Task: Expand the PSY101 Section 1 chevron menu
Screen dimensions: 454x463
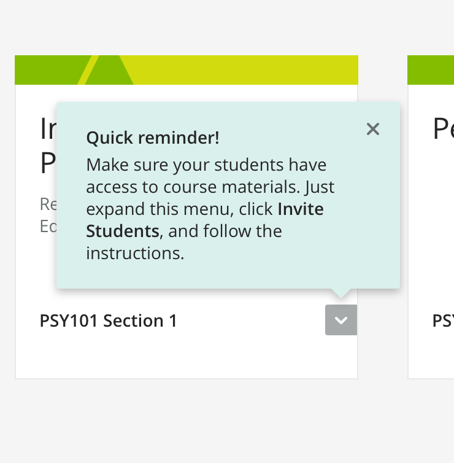Action: 341,320
